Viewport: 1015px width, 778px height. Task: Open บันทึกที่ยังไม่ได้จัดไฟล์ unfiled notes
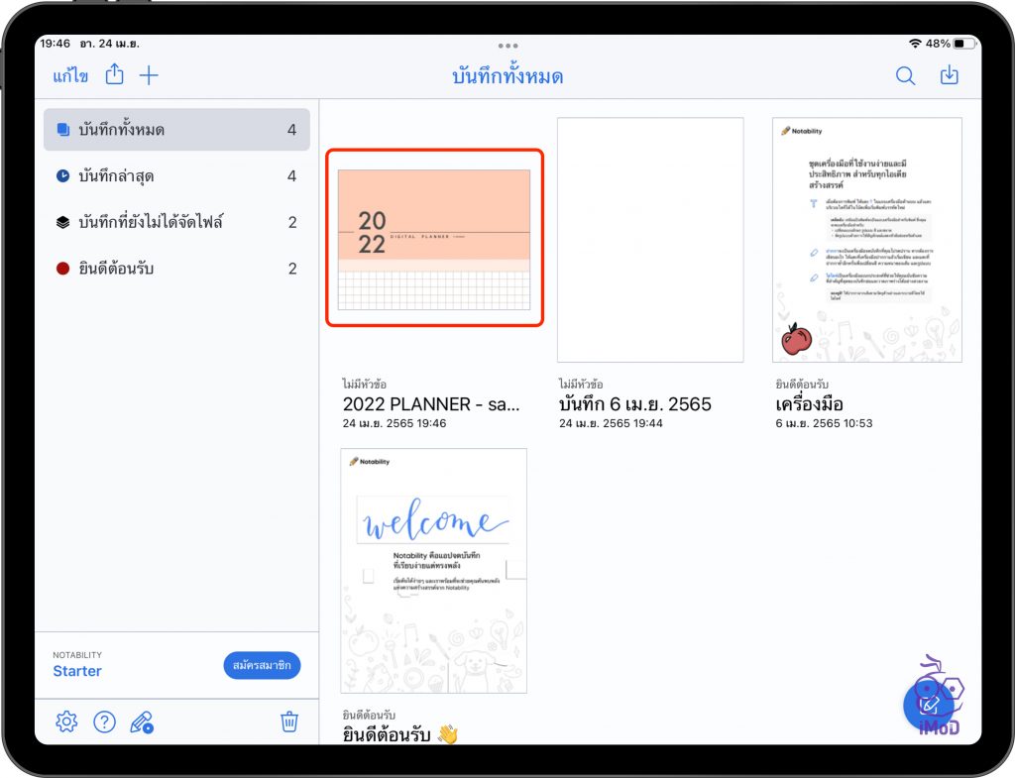[x=176, y=222]
